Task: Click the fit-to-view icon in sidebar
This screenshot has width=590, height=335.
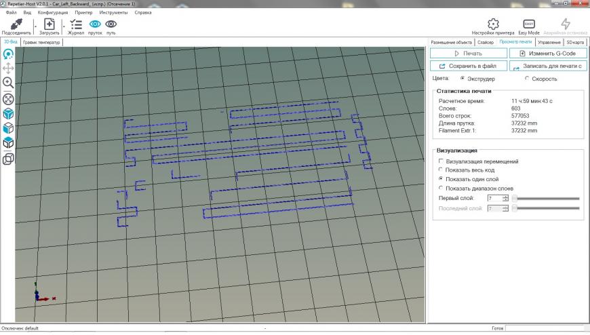Action: tap(8, 98)
